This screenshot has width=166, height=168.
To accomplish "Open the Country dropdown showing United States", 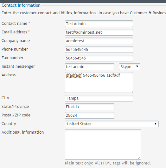I will coord(112,124).
